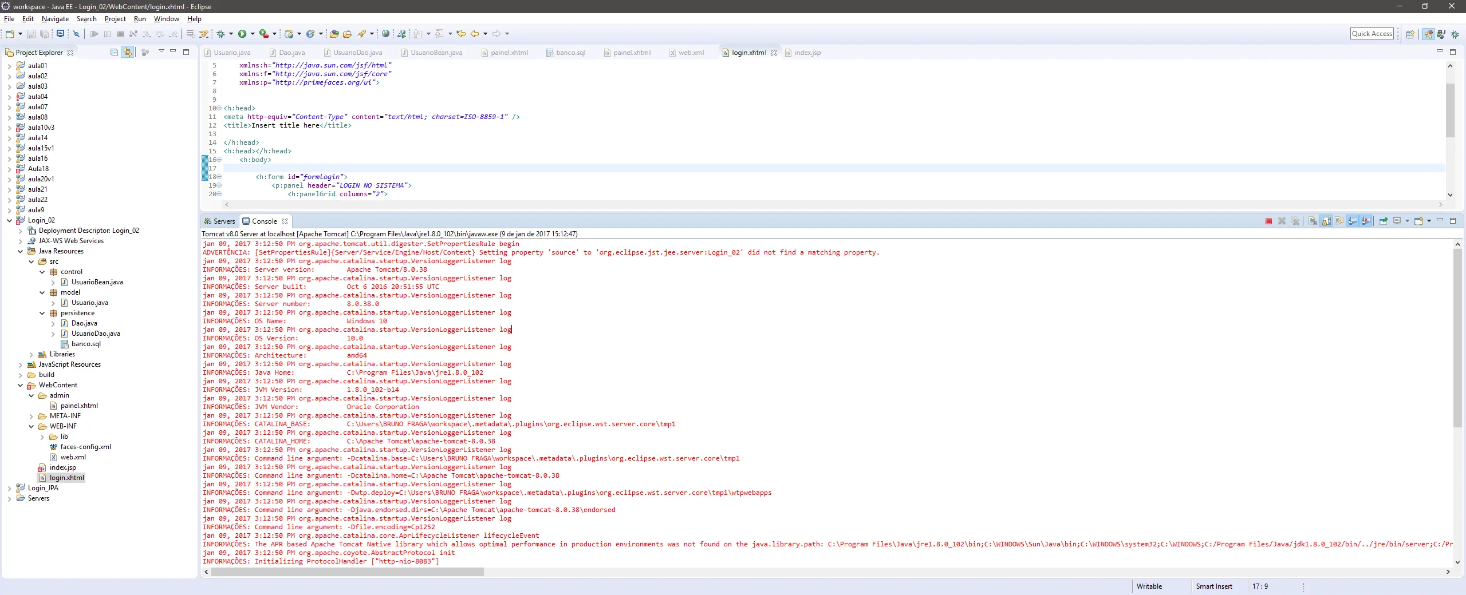Terminate the Tomcat server with red stop button

coord(1268,221)
